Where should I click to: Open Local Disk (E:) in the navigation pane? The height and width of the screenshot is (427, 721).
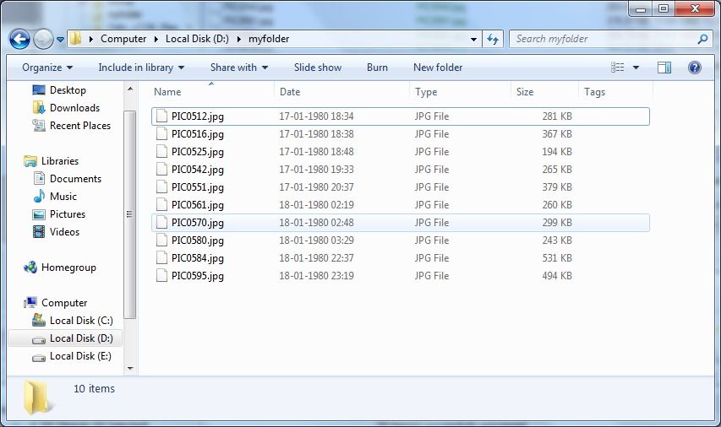(x=72, y=356)
